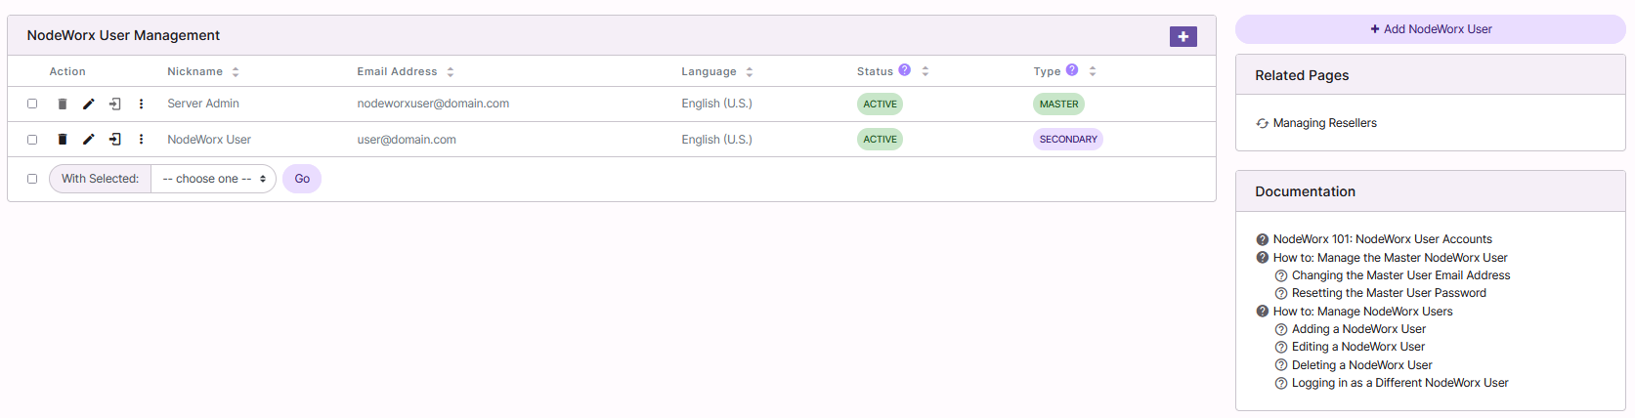Select the Server Admin row checkbox
The width and height of the screenshot is (1635, 418).
coord(32,104)
